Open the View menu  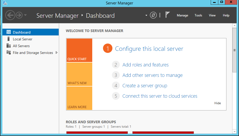(212, 15)
